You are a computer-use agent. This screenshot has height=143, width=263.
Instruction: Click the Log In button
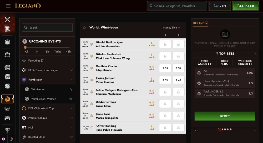[x=220, y=6]
